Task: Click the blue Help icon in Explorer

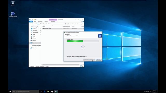Action: (83, 21)
